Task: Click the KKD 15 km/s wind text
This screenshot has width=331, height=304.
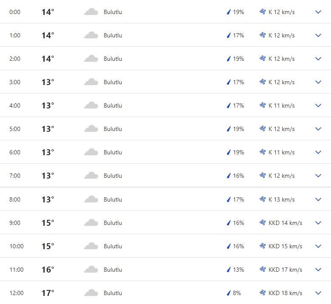Action: pyautogui.click(x=285, y=246)
